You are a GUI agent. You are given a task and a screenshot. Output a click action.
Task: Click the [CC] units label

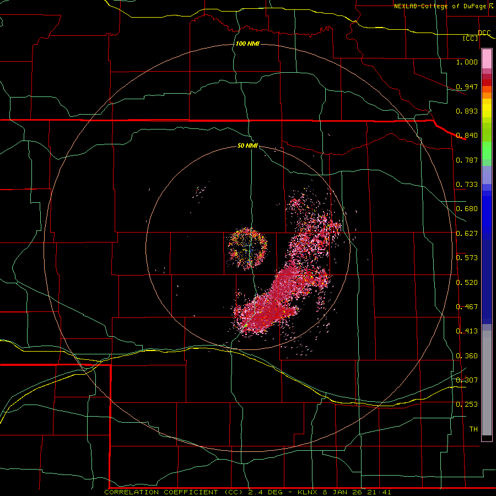[x=471, y=38]
